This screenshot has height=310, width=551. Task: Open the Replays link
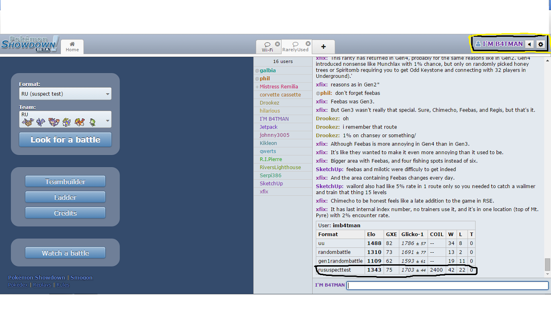pyautogui.click(x=42, y=285)
